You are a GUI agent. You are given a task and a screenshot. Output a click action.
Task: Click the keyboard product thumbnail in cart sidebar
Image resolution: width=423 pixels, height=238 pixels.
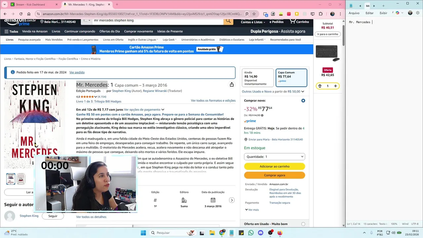pos(327,53)
